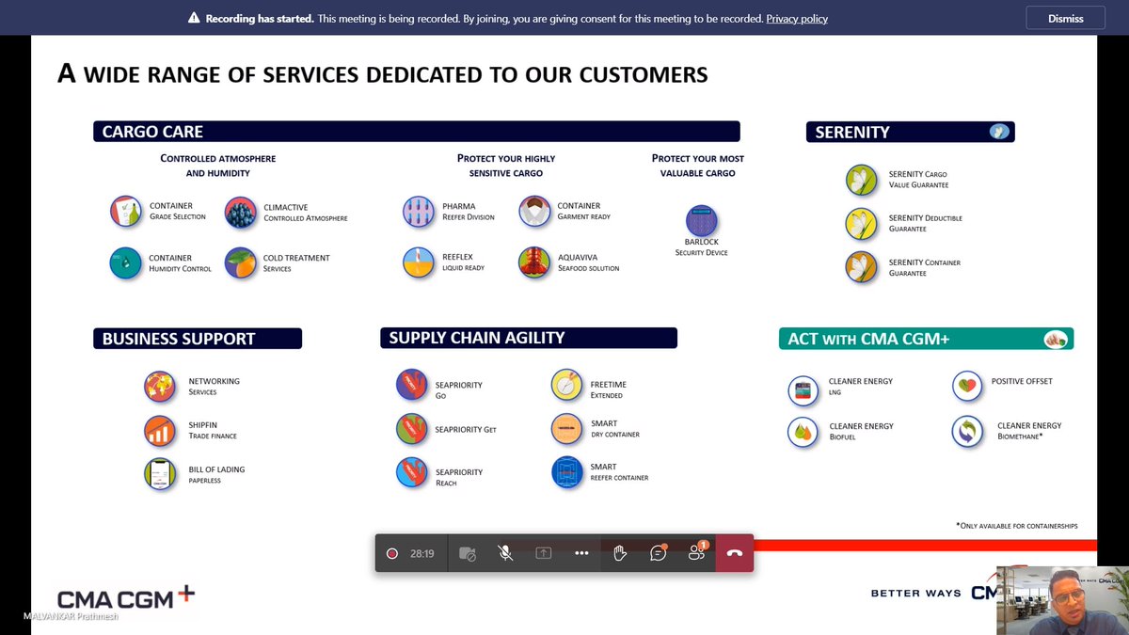Click the Climactive blueberries icon
Viewport: 1129px width, 635px height.
pos(241,213)
